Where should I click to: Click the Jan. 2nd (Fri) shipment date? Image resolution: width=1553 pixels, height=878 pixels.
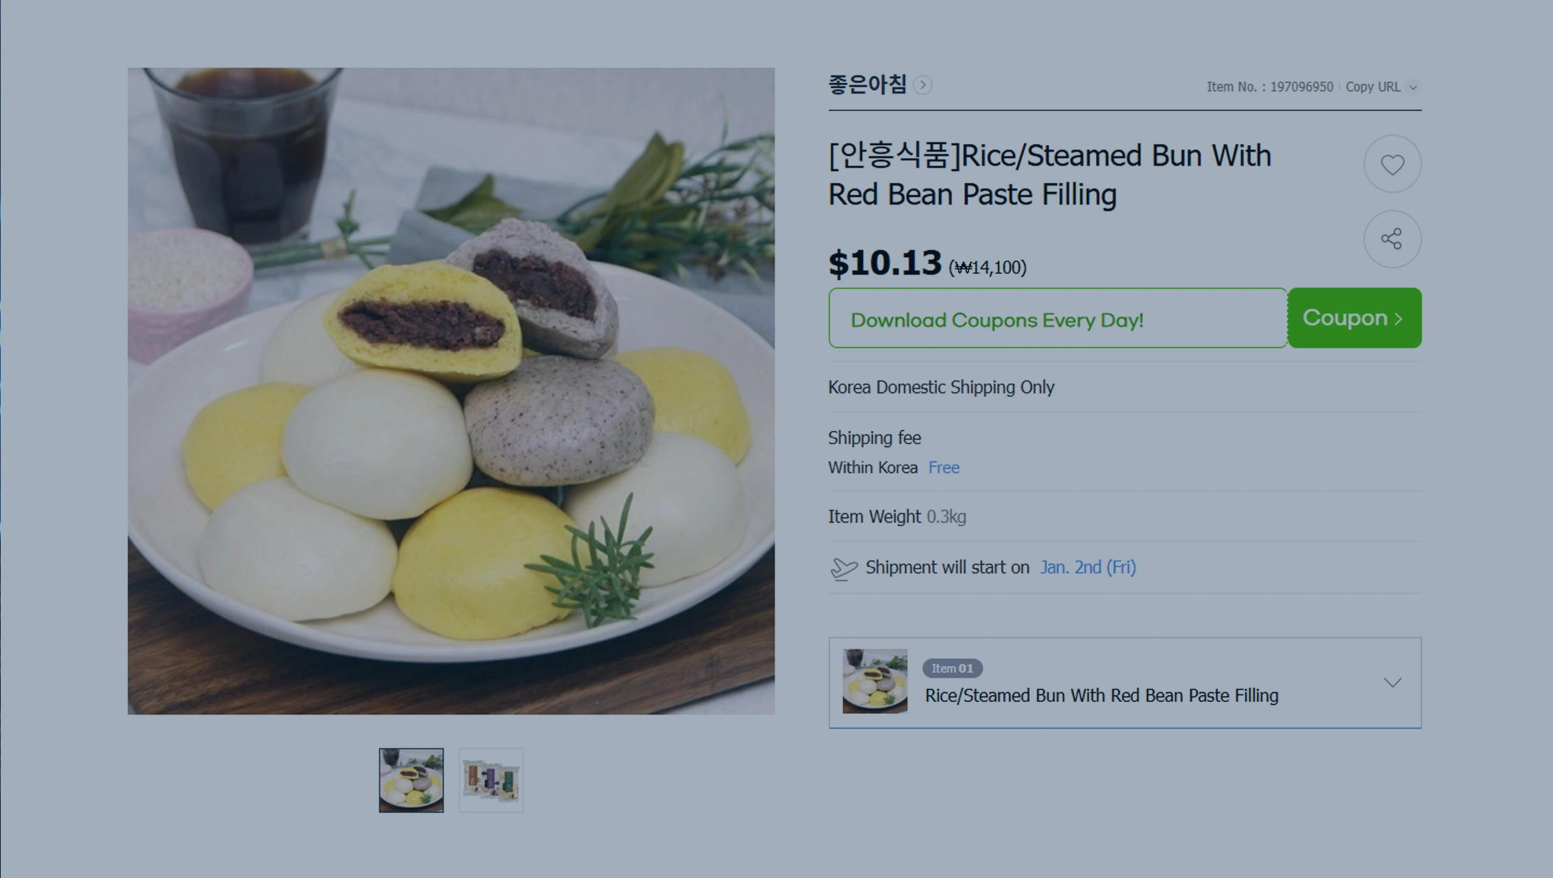tap(1088, 568)
